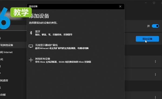Click the Xbox and DLNA description text
Screen dimensions: 162x99
(63, 62)
